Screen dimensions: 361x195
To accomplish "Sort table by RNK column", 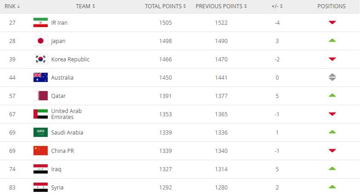I will coord(12,6).
